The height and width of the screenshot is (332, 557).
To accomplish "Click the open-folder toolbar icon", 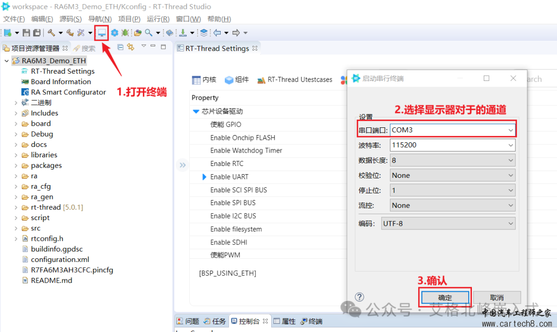I will pyautogui.click(x=138, y=32).
